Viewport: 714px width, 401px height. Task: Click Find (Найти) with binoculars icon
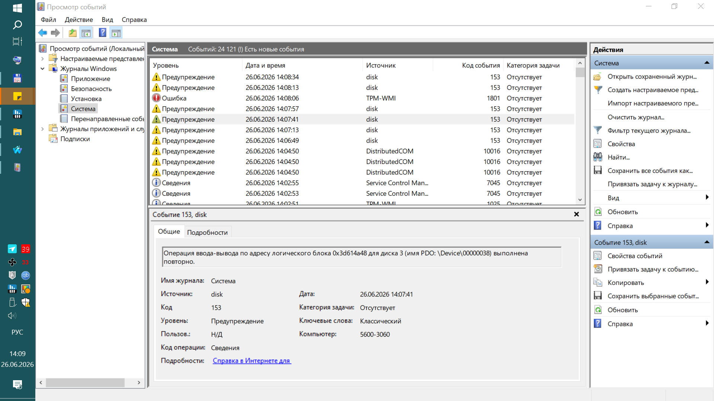click(x=618, y=157)
